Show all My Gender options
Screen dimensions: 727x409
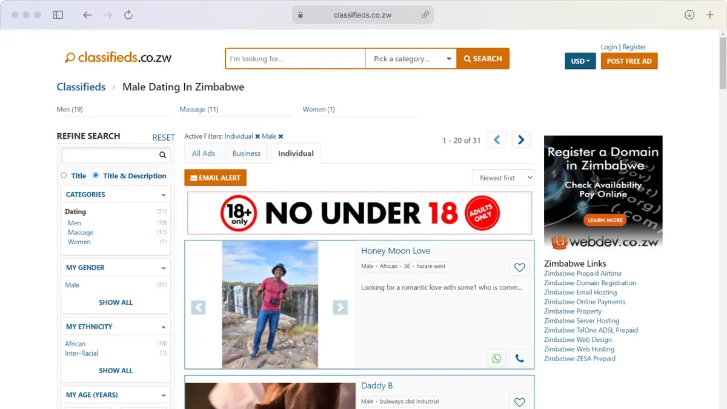116,302
